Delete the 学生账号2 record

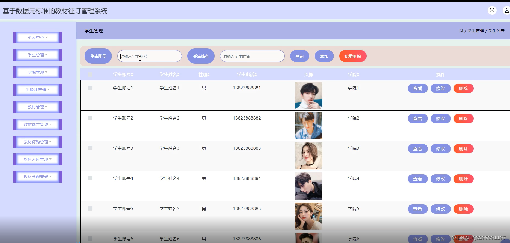point(463,119)
